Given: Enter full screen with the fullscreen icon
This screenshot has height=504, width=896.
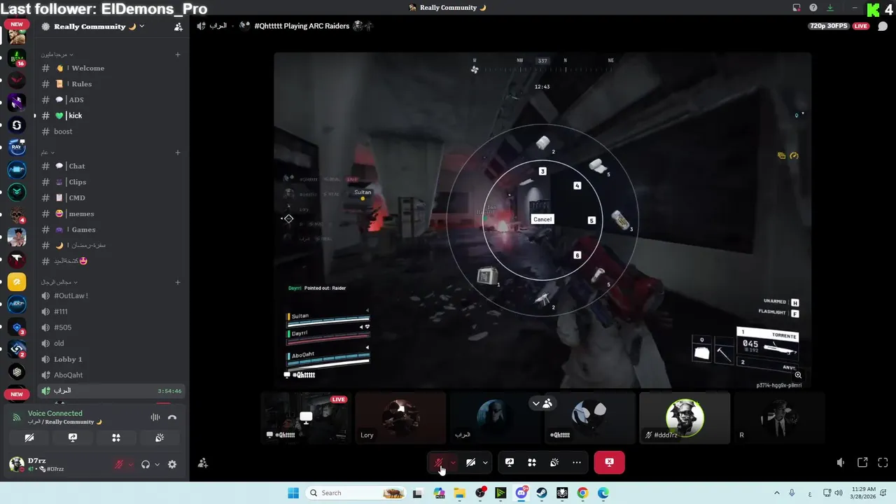Looking at the screenshot, I should pos(883,463).
